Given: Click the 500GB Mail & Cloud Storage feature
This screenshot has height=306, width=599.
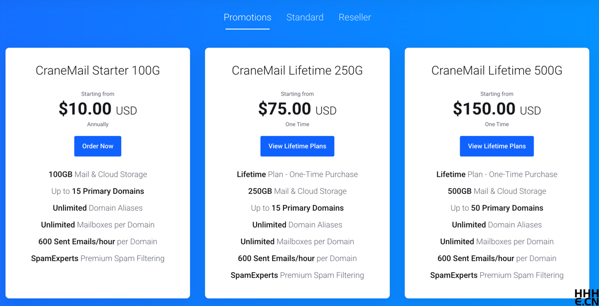Looking at the screenshot, I should click(497, 191).
